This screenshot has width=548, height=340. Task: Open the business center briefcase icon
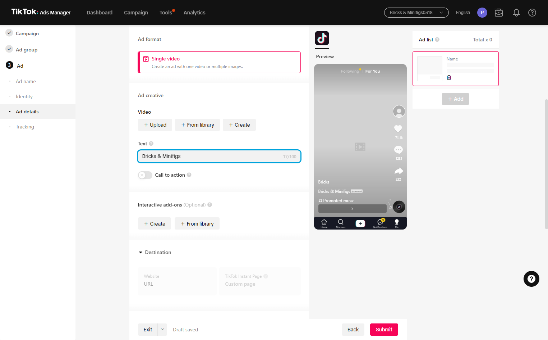tap(499, 13)
